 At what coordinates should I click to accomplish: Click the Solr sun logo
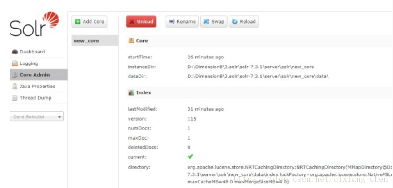point(51,19)
